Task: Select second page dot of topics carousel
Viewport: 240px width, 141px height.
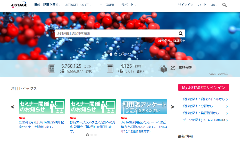Action: (x=92, y=135)
